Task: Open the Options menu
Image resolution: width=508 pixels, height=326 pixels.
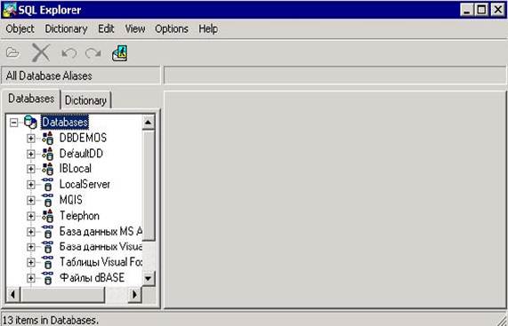Action: pos(172,29)
